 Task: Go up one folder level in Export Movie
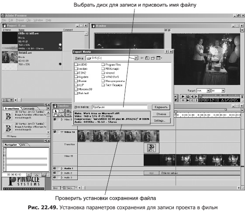(x=147, y=58)
